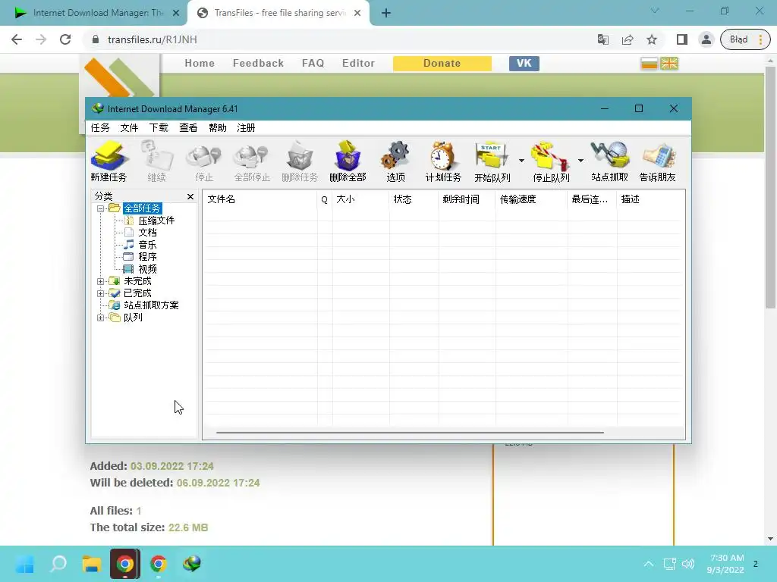Image resolution: width=777 pixels, height=582 pixels.
Task: Click the yellow Donate button
Action: point(442,64)
